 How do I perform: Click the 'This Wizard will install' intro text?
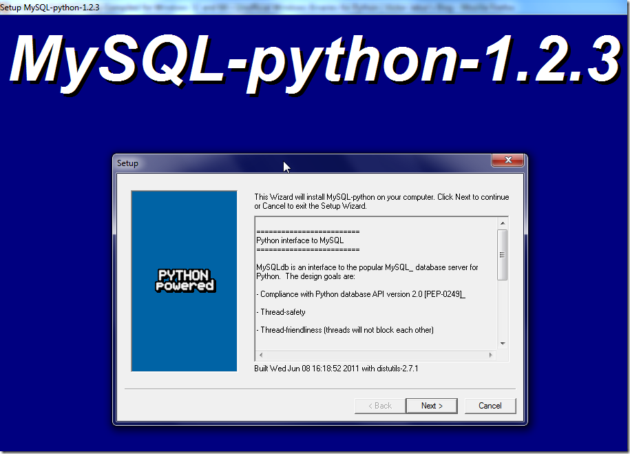click(381, 201)
